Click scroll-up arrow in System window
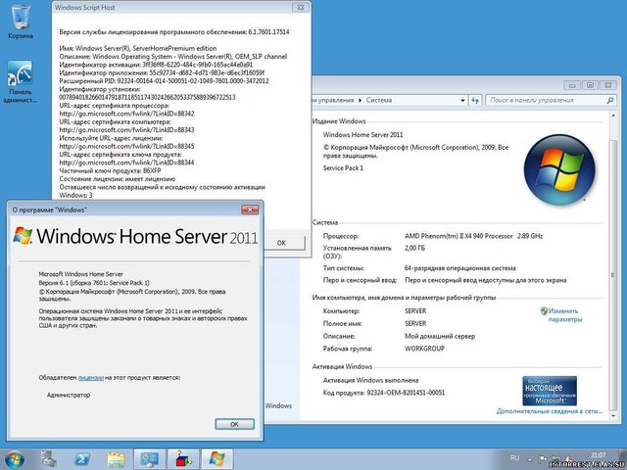Image resolution: width=627 pixels, height=470 pixels. click(614, 116)
